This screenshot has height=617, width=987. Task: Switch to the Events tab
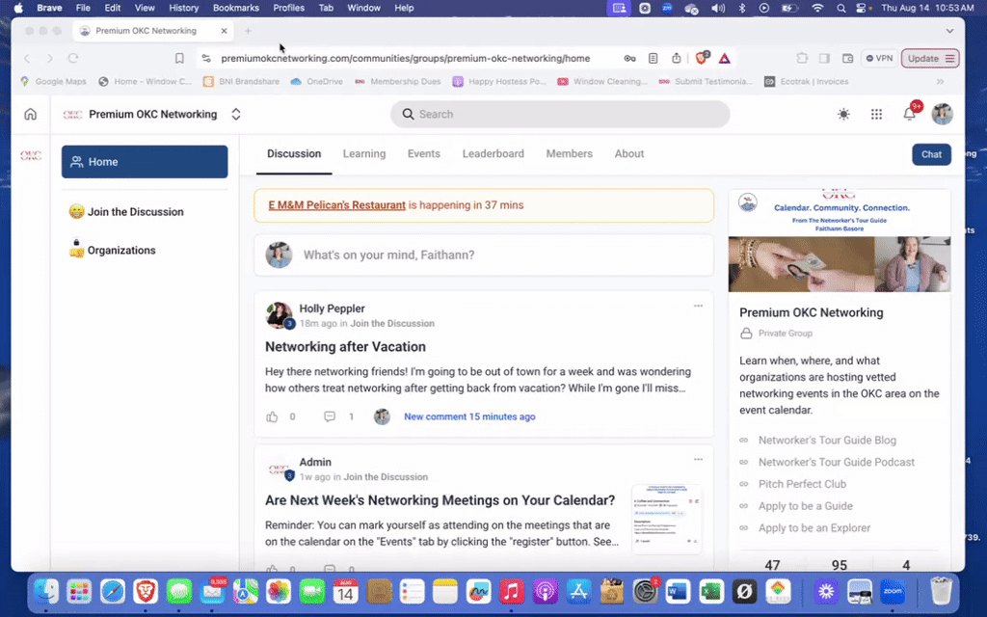424,153
